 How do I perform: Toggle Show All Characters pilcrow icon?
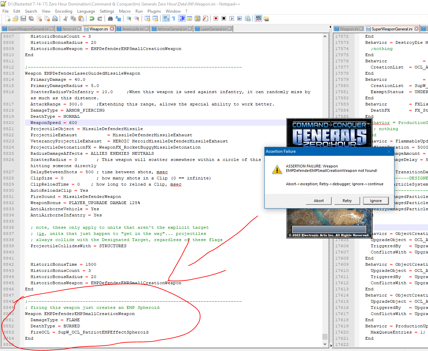pos(174,18)
